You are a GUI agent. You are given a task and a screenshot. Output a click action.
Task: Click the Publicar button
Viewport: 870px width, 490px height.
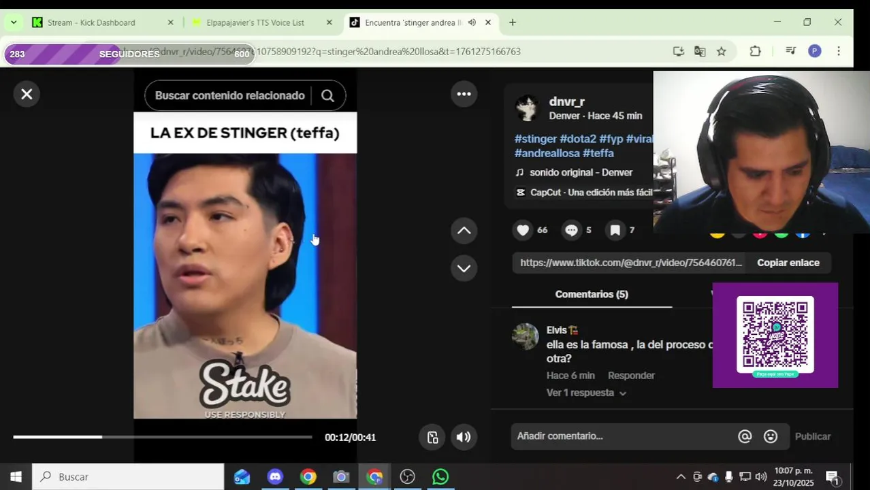813,436
